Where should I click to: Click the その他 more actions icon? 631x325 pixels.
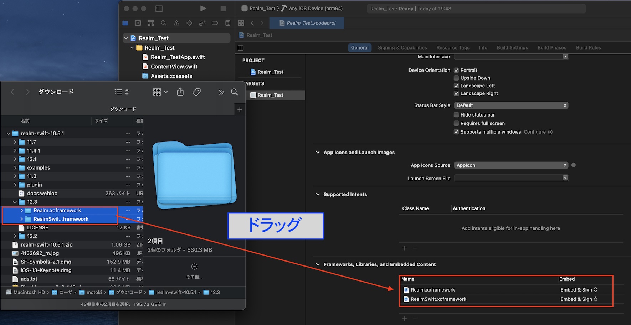coord(194,267)
